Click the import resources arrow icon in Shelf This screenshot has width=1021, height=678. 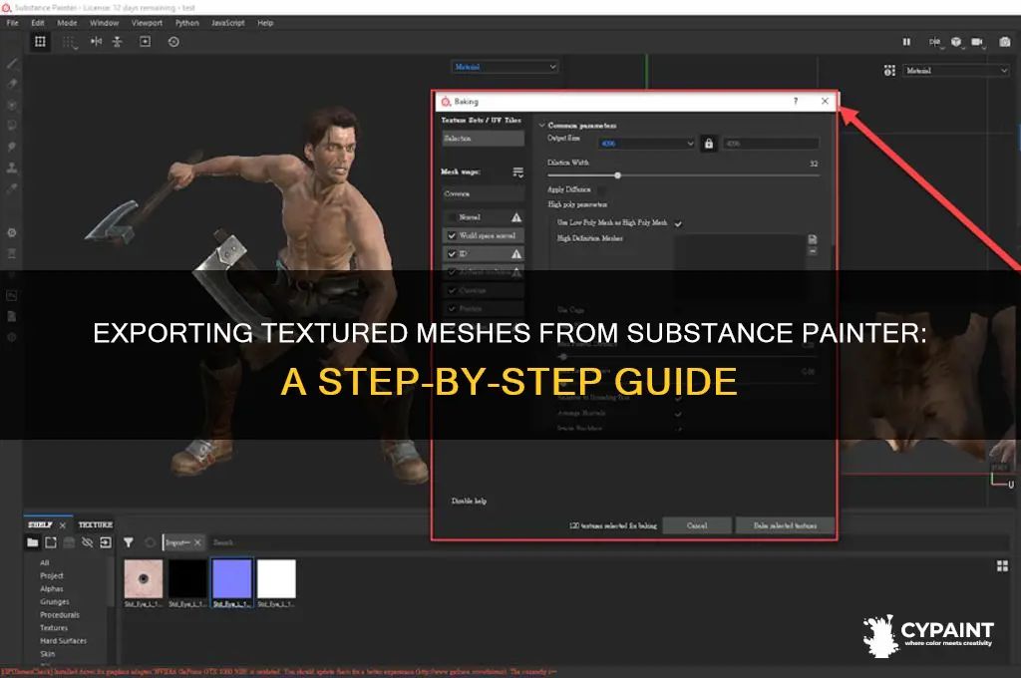[x=106, y=542]
